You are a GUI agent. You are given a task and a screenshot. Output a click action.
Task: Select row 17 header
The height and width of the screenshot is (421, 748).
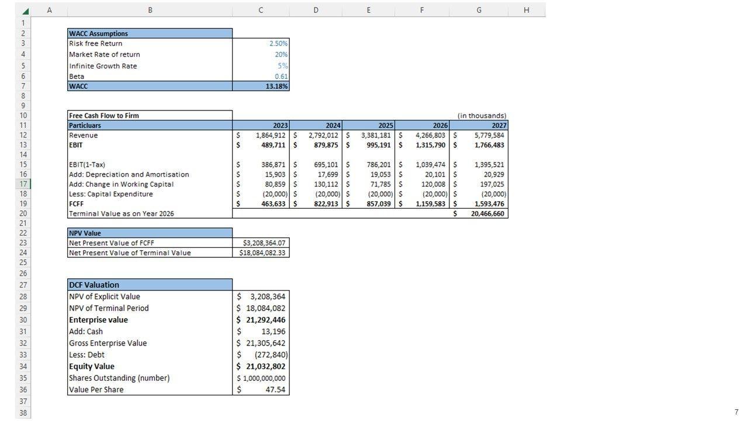coord(23,184)
